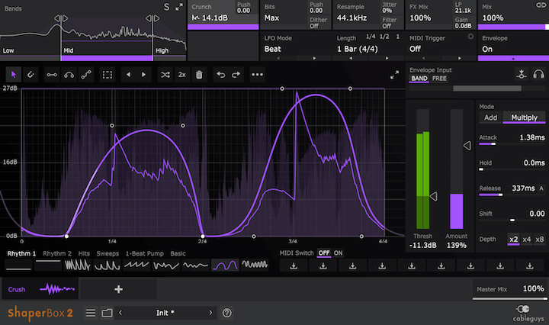Shift wave left with the arrow
Viewport: 549px width, 325px height.
coord(129,75)
